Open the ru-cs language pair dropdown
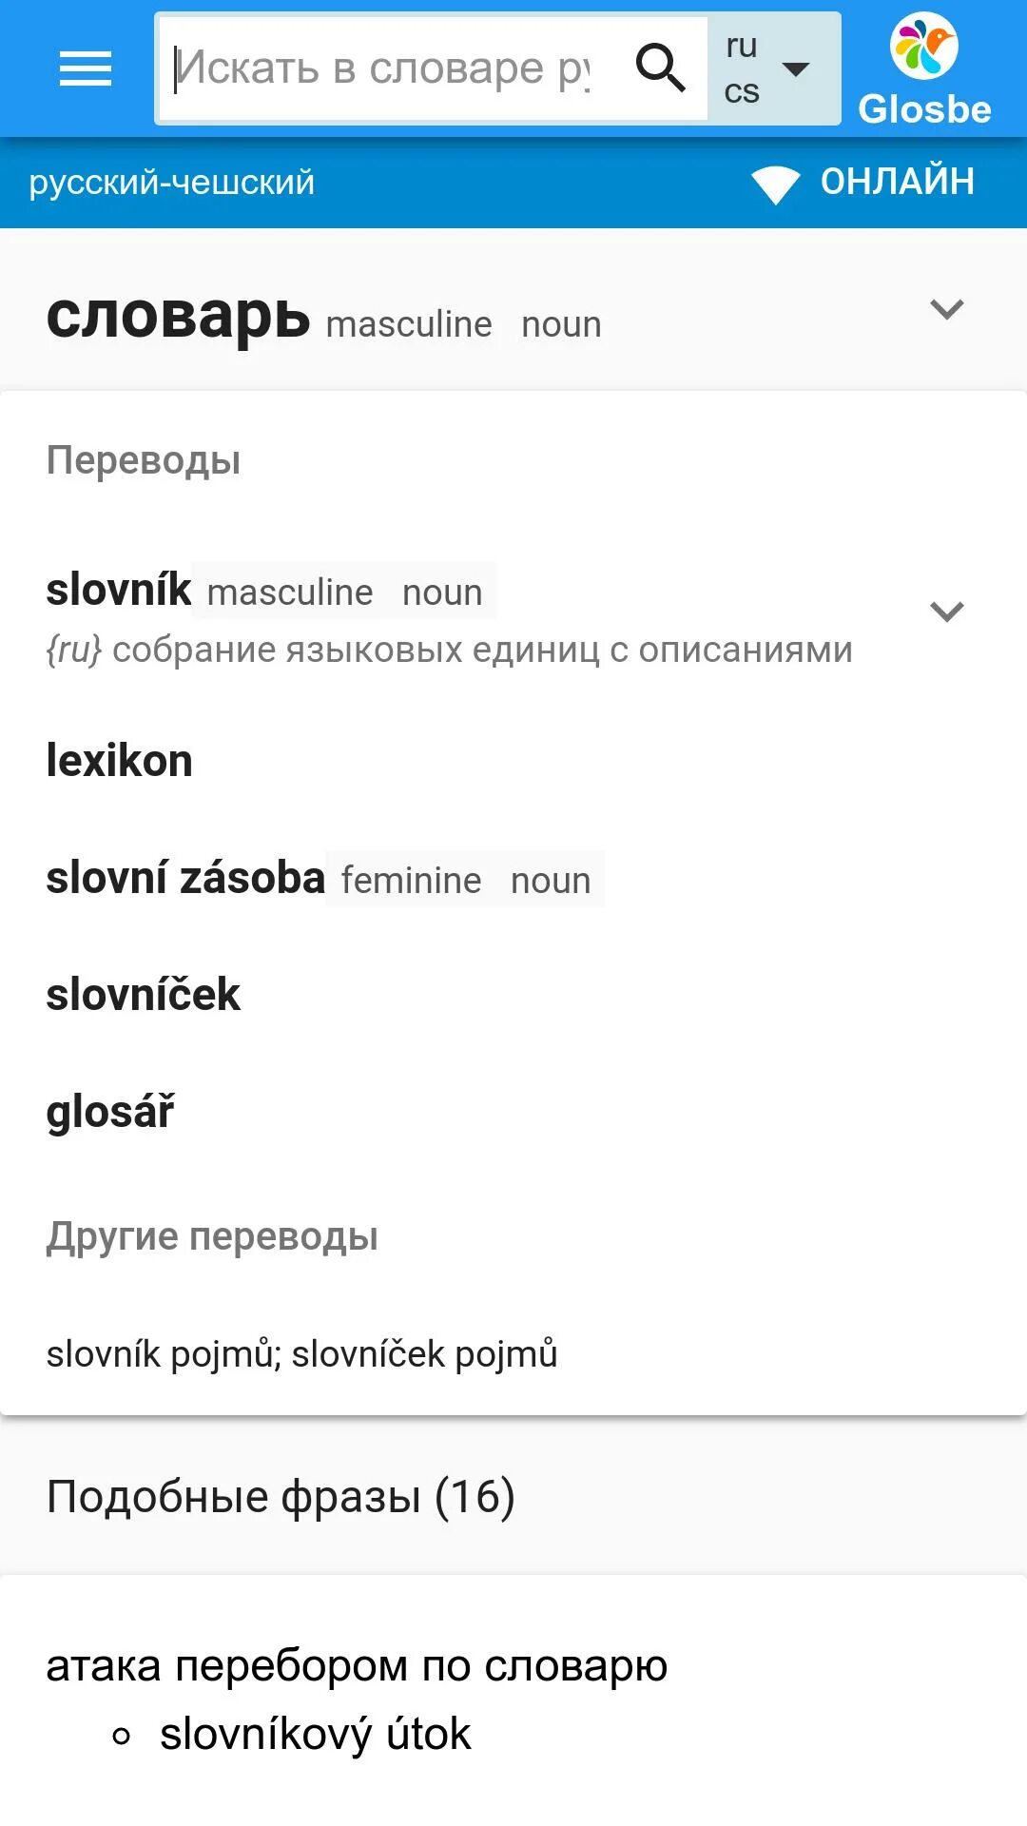Screen dimensions: 1027x1826 click(x=773, y=68)
